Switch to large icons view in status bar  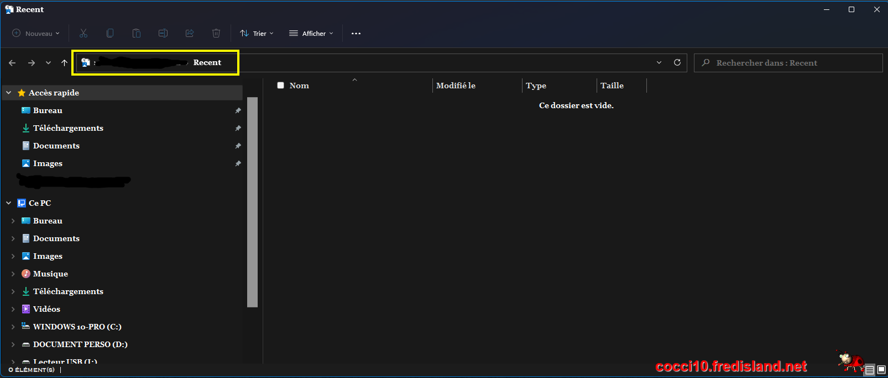pos(881,370)
